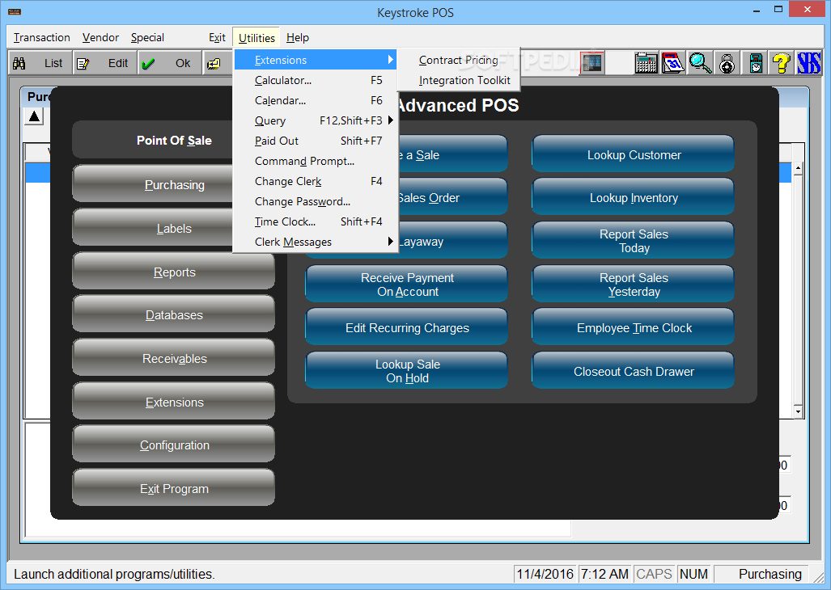Click the List binoculars toolbar button
Screen dimensions: 831x590
click(40, 64)
